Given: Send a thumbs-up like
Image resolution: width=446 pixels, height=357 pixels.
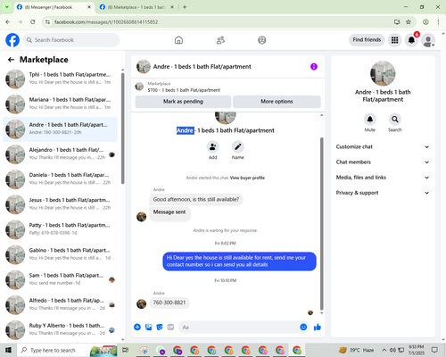Looking at the screenshot, I should 318,328.
